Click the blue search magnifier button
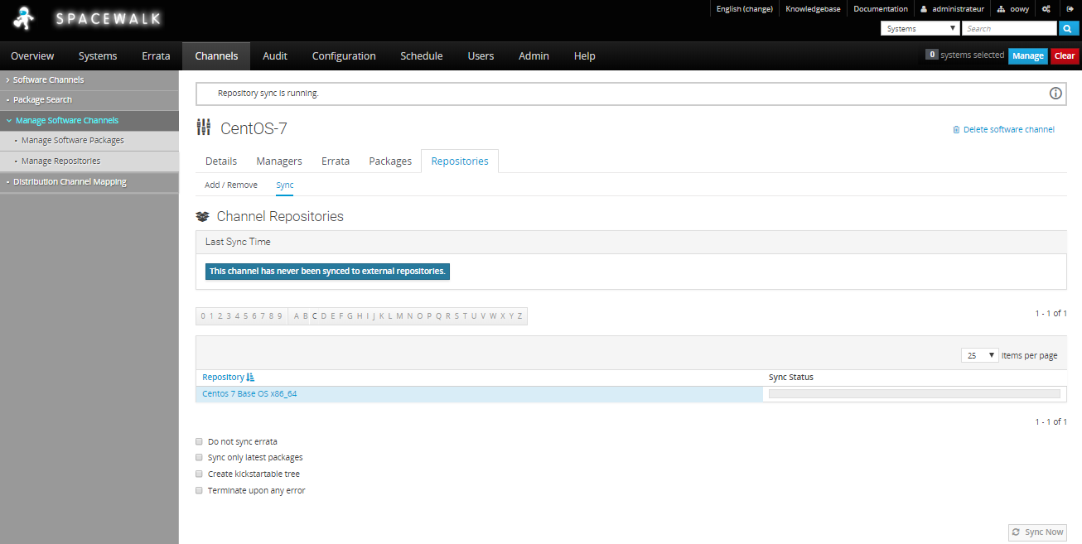 1069,28
